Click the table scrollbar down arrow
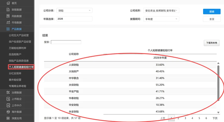The image size is (224, 122). click(x=218, y=112)
